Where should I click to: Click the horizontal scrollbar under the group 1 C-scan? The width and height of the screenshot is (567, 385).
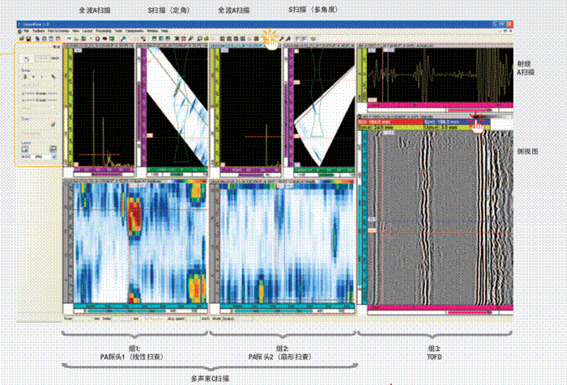[140, 311]
